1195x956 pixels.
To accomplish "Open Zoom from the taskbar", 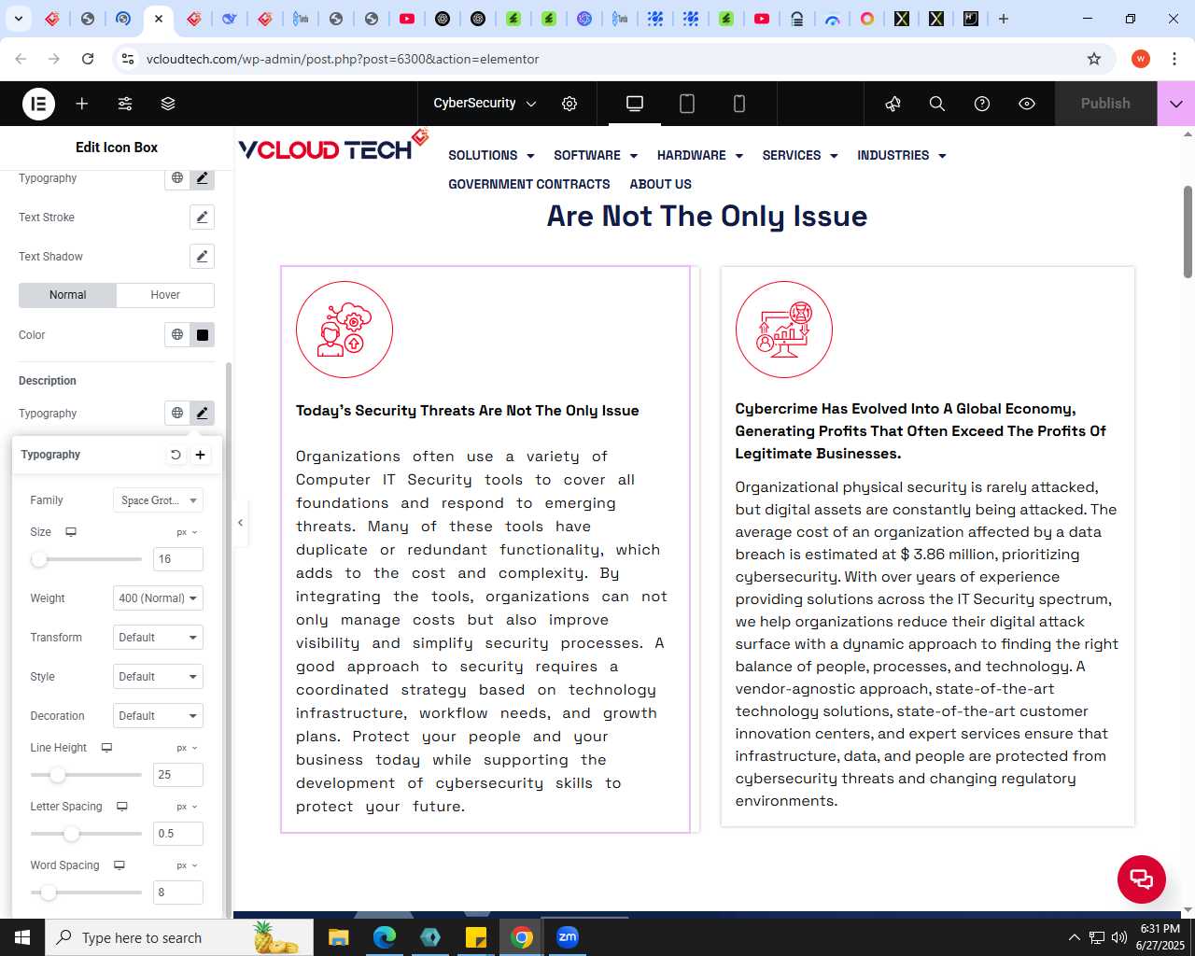I will pos(568,937).
